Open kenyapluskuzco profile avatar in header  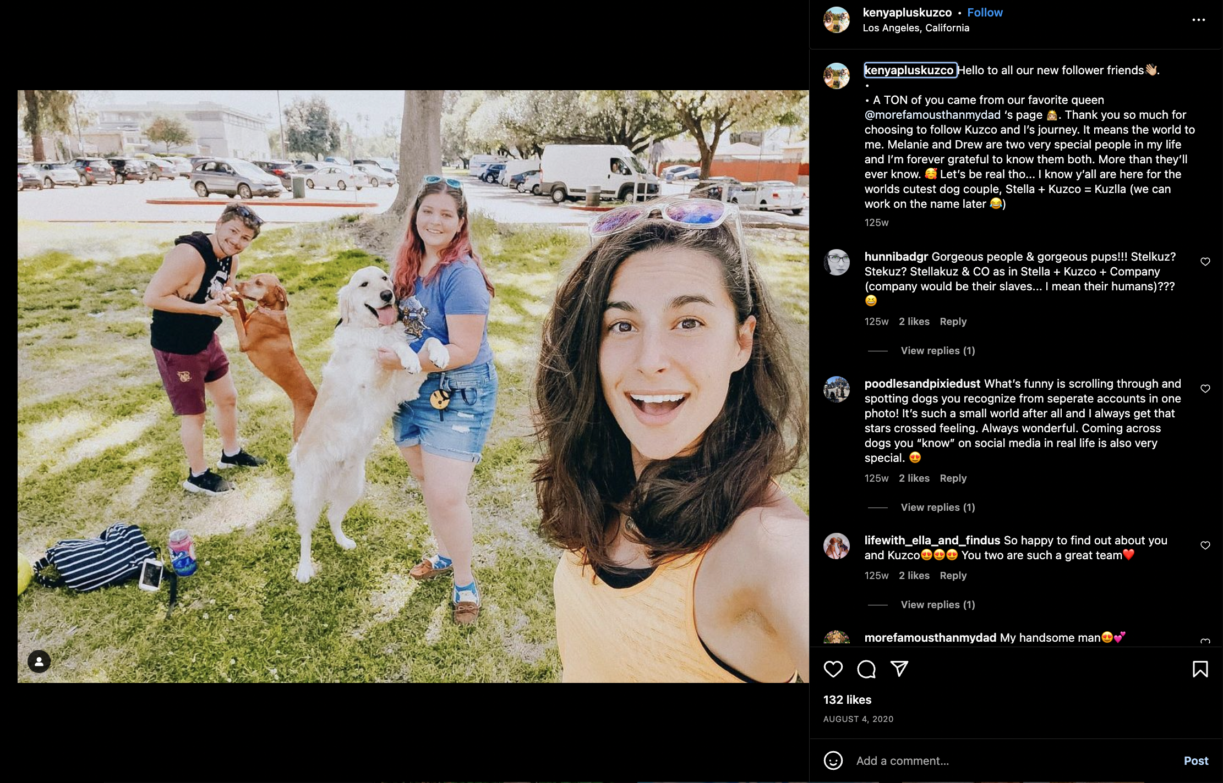[x=836, y=20]
